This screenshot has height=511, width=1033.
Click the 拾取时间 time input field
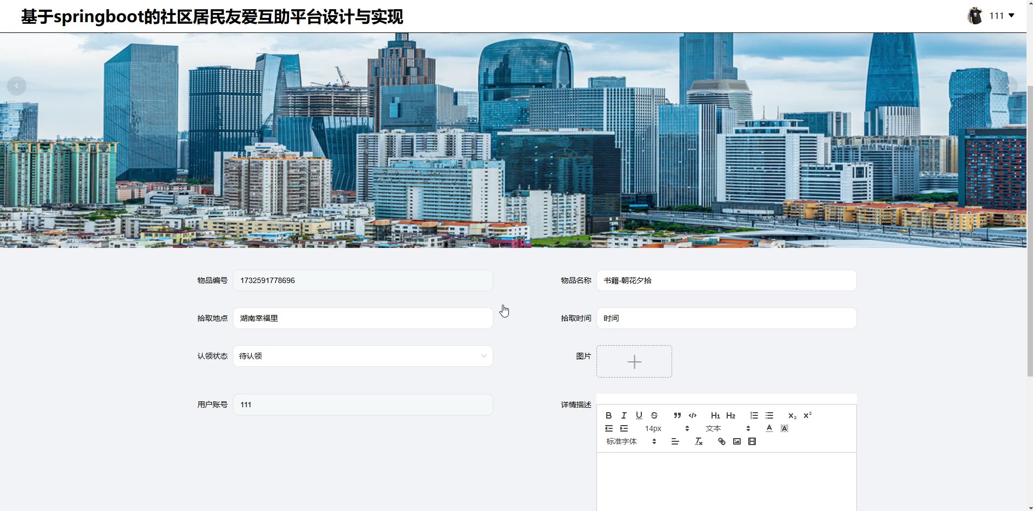pos(727,318)
